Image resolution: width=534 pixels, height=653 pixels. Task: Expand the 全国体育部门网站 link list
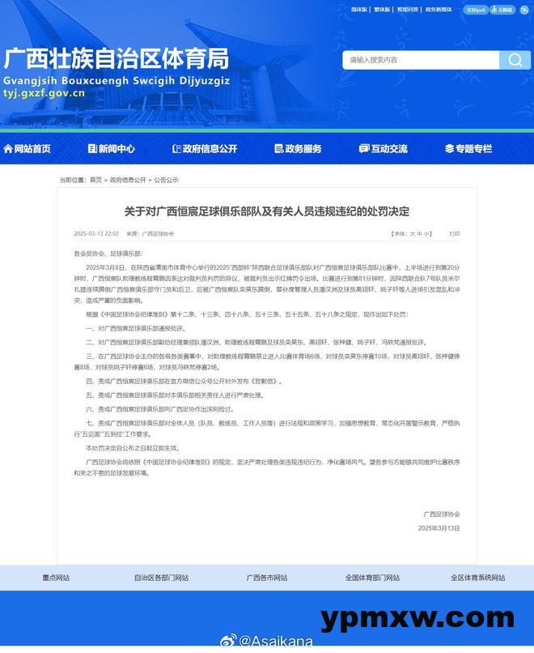pos(372,578)
